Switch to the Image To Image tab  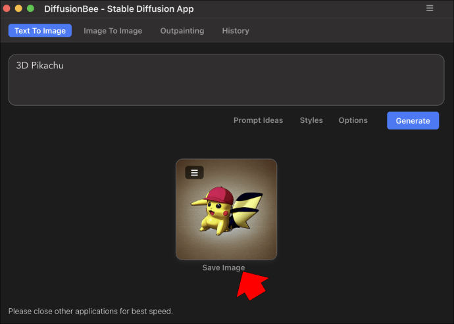113,31
